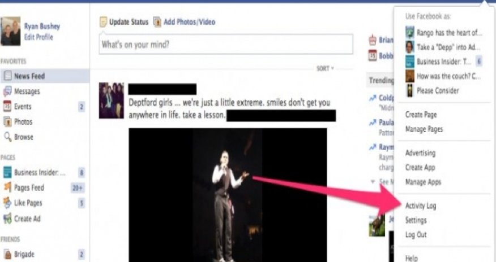The width and height of the screenshot is (496, 262).
Task: Choose Create App menu entry
Action: click(x=420, y=167)
